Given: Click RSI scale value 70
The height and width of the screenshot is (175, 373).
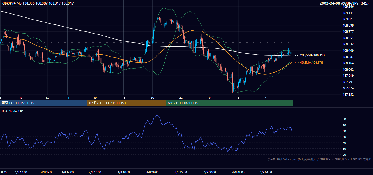Looking at the screenshot, I should pyautogui.click(x=344, y=125).
